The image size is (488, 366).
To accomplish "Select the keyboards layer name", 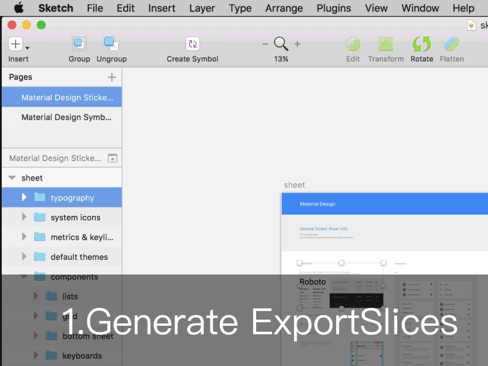I will point(82,356).
